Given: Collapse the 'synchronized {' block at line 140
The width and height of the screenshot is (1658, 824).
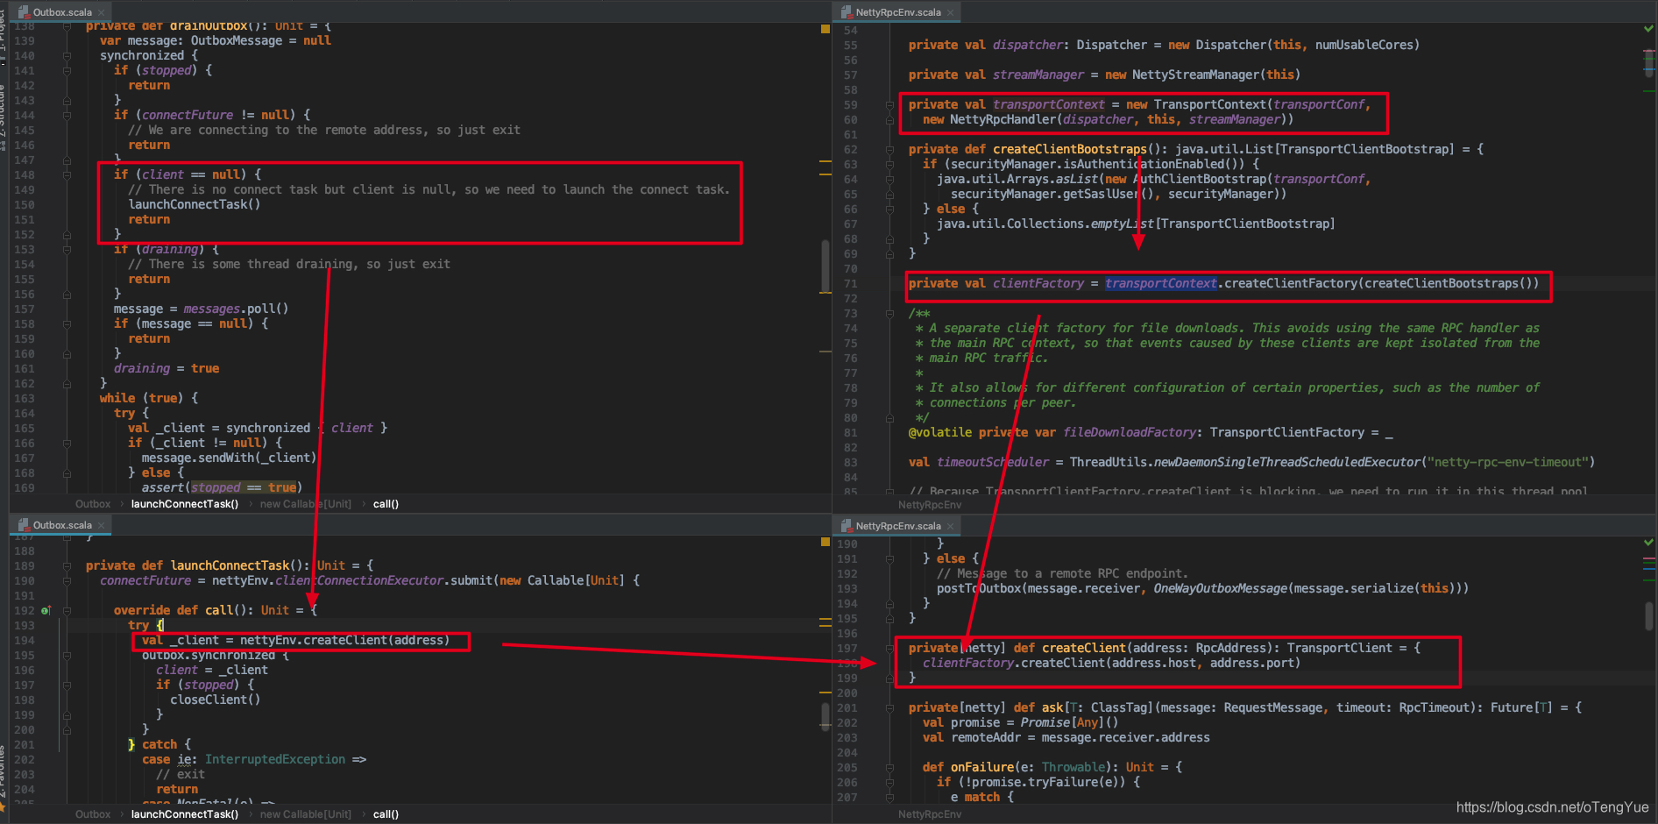Looking at the screenshot, I should (67, 55).
